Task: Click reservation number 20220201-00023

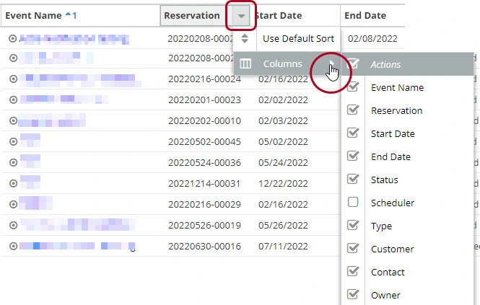Action: [204, 100]
